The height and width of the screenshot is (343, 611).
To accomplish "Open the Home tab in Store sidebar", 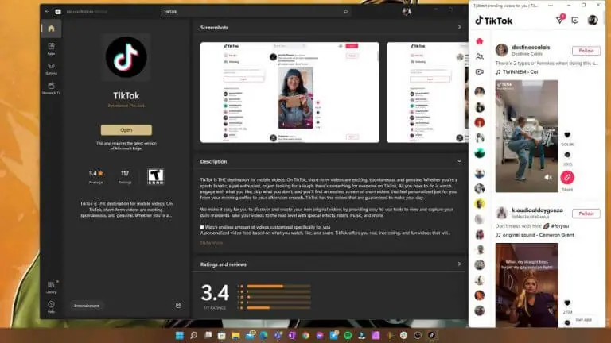I will tap(51, 29).
